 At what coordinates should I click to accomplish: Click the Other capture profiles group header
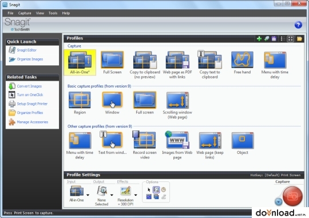pyautogui.click(x=100, y=126)
